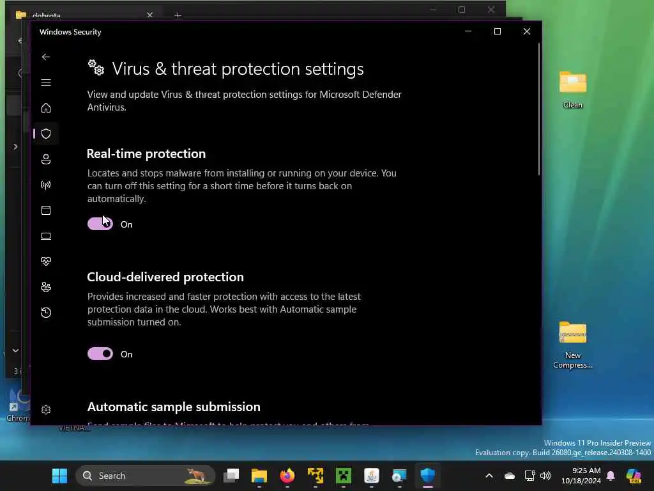
Task: Open Account protection person icon
Action: pos(46,159)
